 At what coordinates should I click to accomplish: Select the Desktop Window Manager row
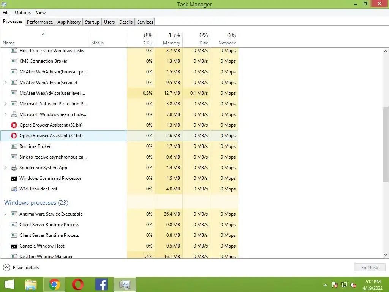click(x=119, y=256)
